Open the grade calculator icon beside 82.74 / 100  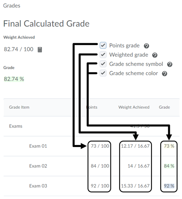pos(40,49)
